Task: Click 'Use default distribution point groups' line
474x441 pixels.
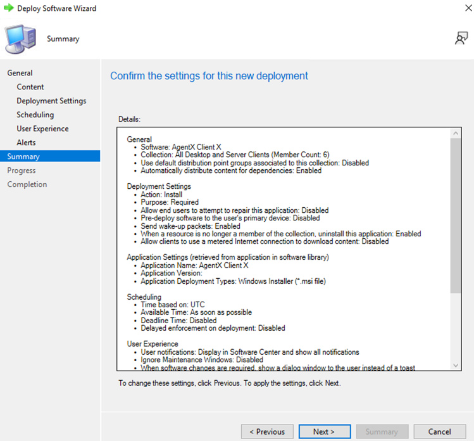Action: [x=255, y=163]
